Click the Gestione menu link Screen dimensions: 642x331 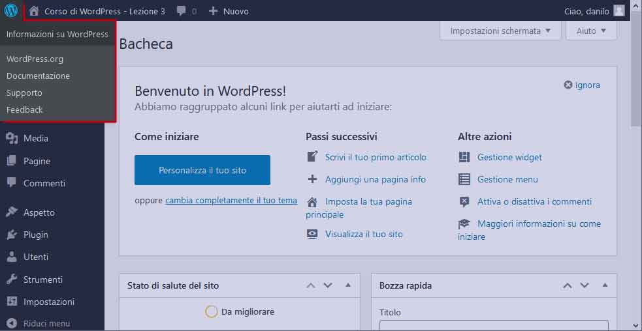click(507, 179)
